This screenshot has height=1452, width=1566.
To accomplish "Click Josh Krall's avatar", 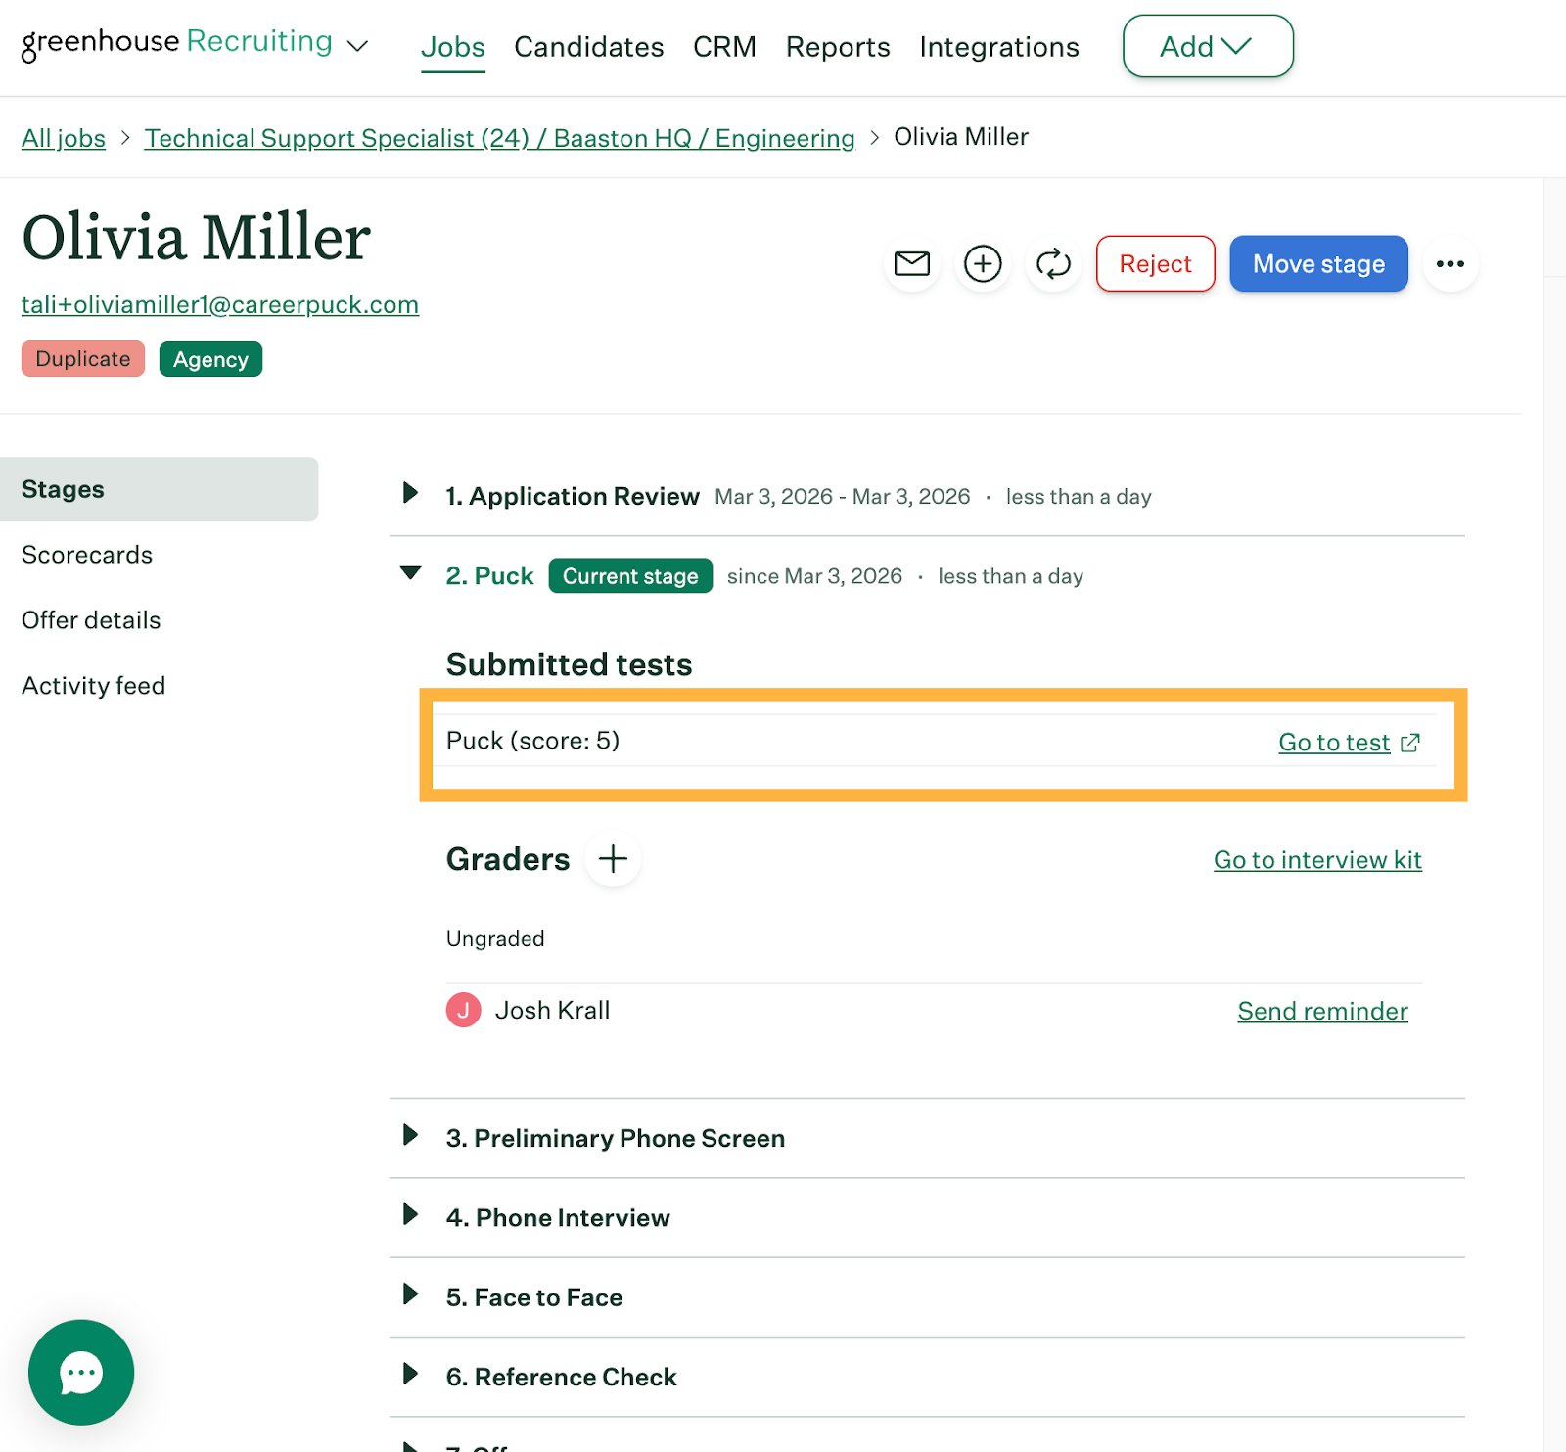I will [x=463, y=1010].
